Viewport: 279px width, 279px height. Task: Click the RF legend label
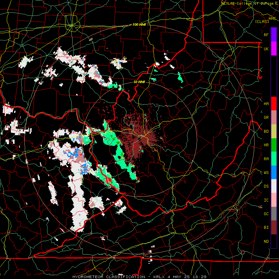point(266,35)
